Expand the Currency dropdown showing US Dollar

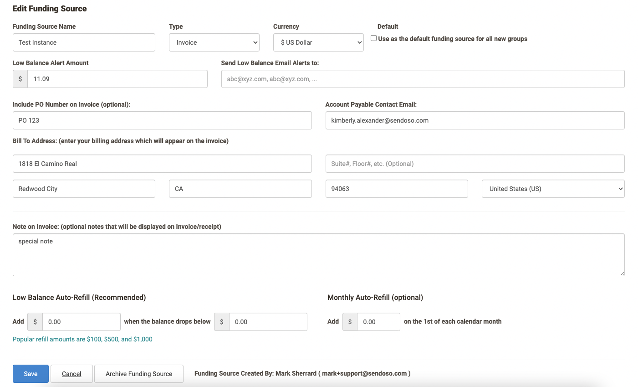[x=318, y=42]
